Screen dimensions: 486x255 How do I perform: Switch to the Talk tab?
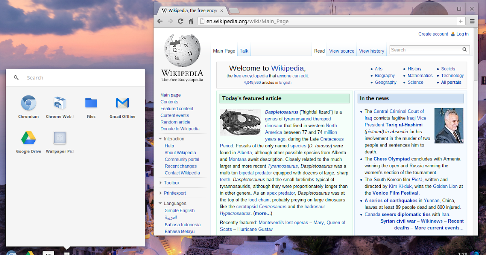tap(244, 51)
